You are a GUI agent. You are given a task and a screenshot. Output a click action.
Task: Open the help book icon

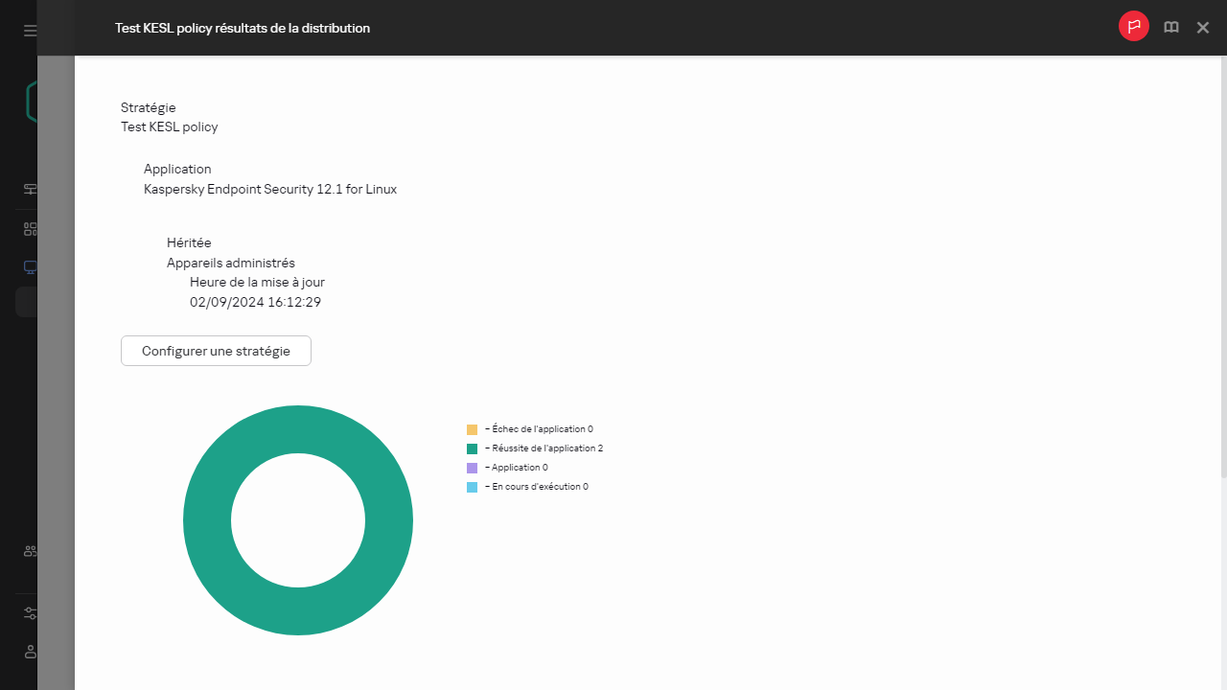1171,28
